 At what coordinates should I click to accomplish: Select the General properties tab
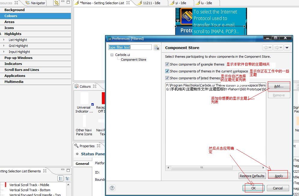pos(82,163)
